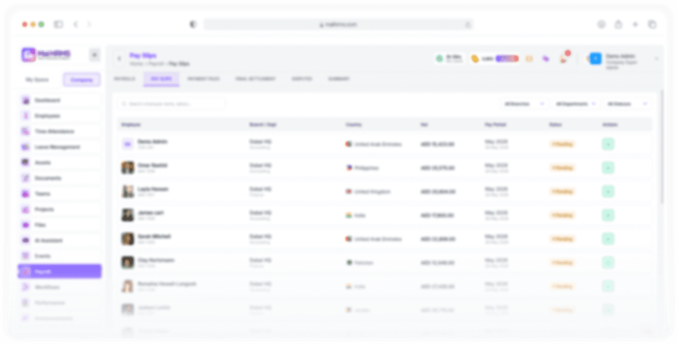
Task: Click the orange mail icon in header
Action: tap(529, 59)
